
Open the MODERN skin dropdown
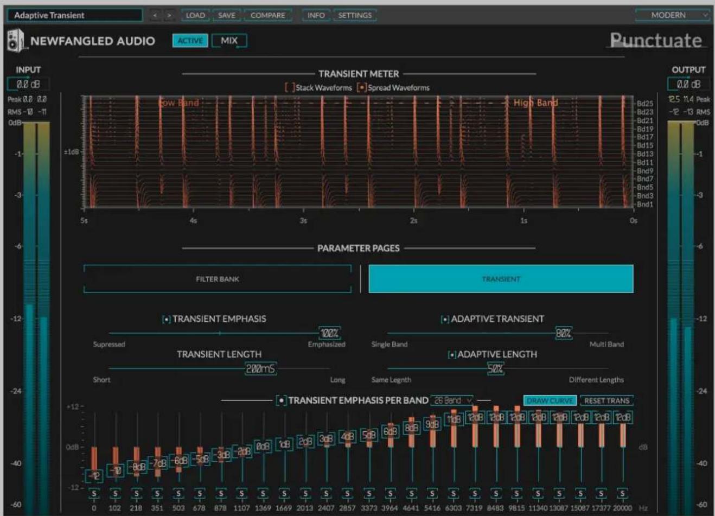tap(673, 15)
